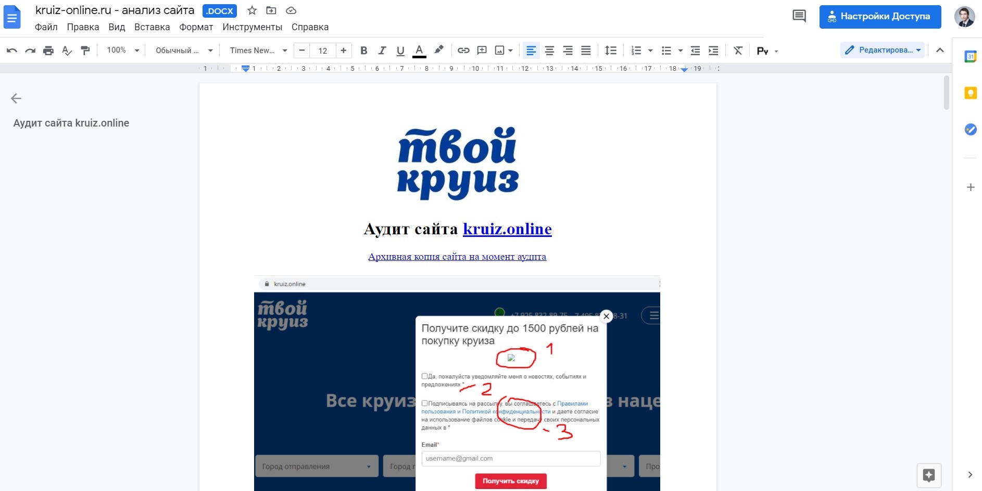Open the text color picker
Screen dimensions: 982x491
point(419,50)
